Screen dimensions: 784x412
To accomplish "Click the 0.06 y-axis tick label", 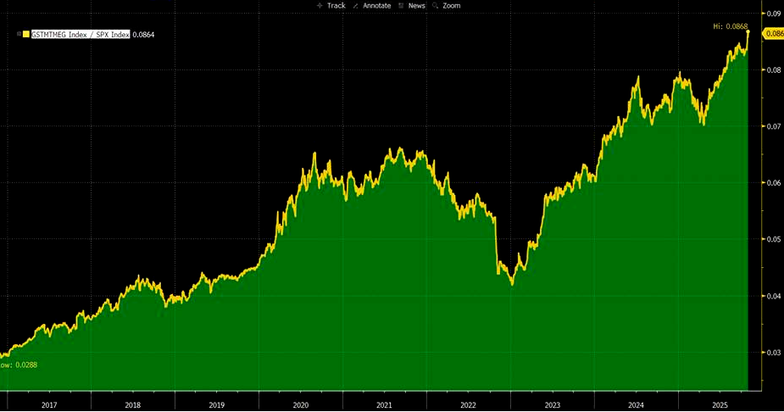I will coord(773,183).
